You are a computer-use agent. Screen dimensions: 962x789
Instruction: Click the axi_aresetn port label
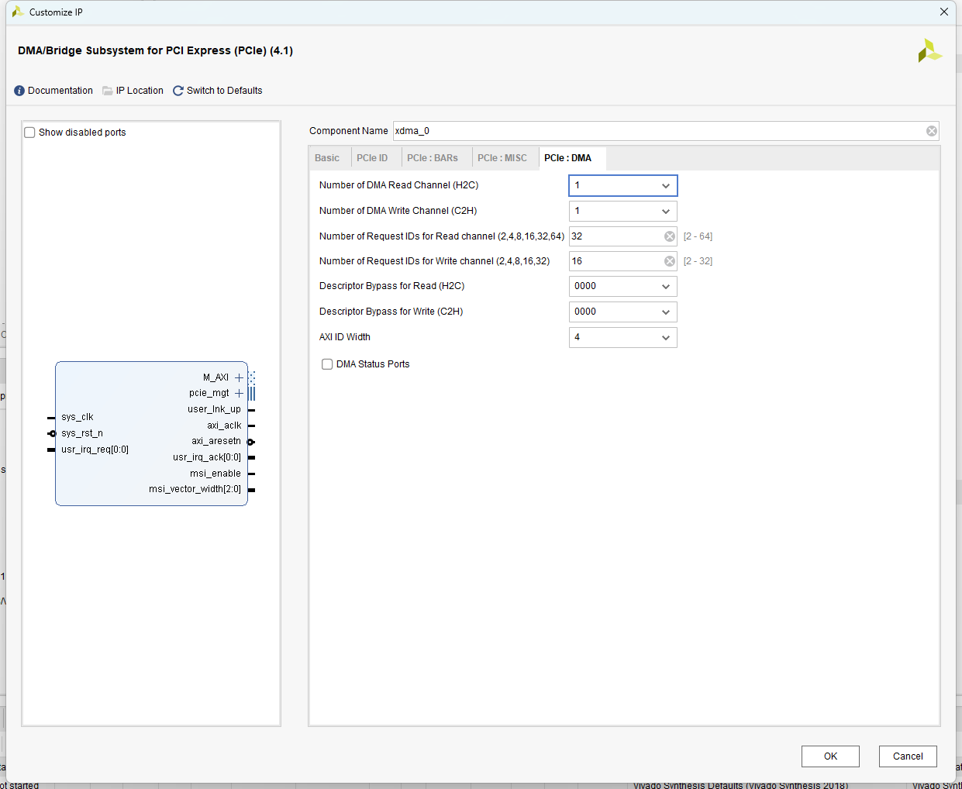click(x=216, y=441)
